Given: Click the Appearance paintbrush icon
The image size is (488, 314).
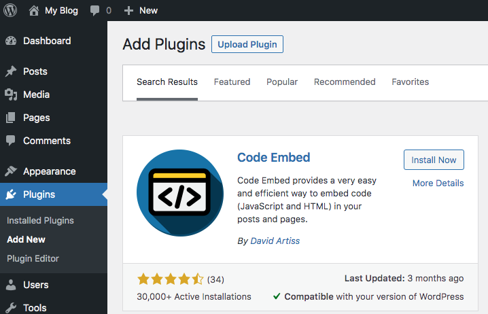Looking at the screenshot, I should tap(11, 171).
